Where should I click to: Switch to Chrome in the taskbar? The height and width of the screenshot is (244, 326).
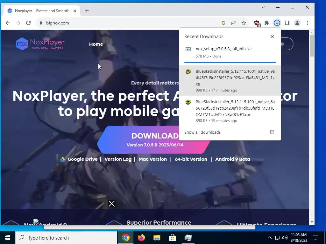pyautogui.click(x=126, y=238)
